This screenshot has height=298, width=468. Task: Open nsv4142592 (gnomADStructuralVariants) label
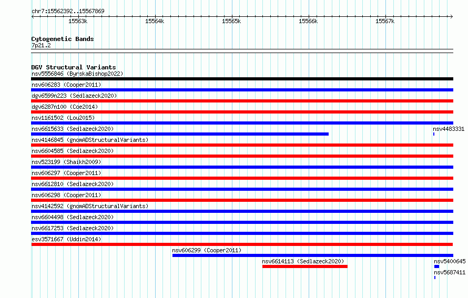90,206
